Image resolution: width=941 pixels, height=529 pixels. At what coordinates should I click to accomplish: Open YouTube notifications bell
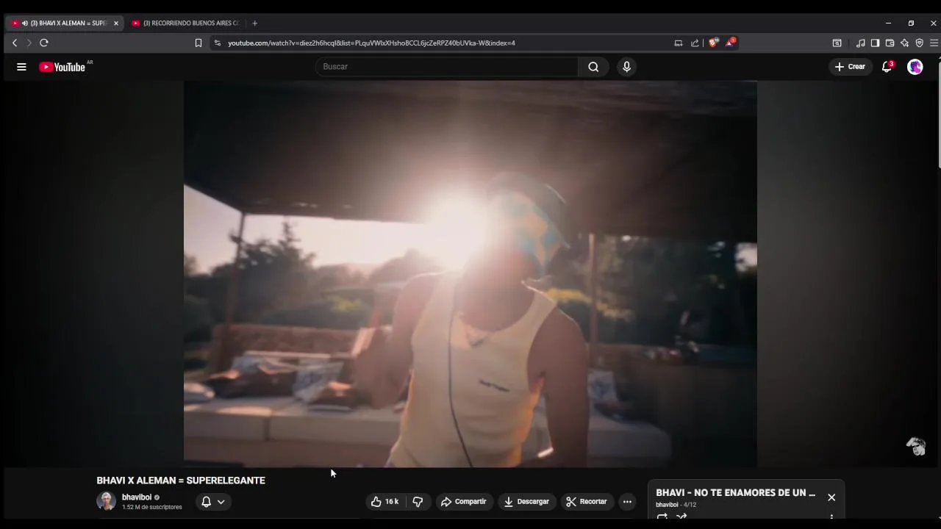(x=887, y=67)
